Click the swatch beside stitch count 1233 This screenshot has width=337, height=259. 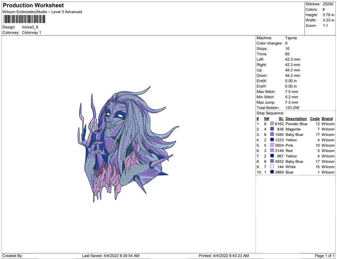click(x=272, y=140)
